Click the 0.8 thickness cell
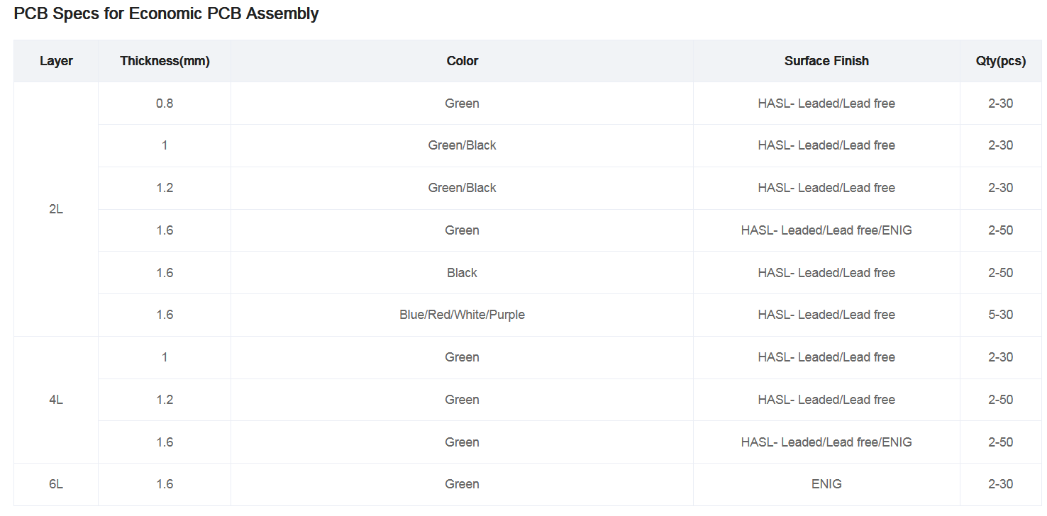The height and width of the screenshot is (516, 1047). coord(165,103)
